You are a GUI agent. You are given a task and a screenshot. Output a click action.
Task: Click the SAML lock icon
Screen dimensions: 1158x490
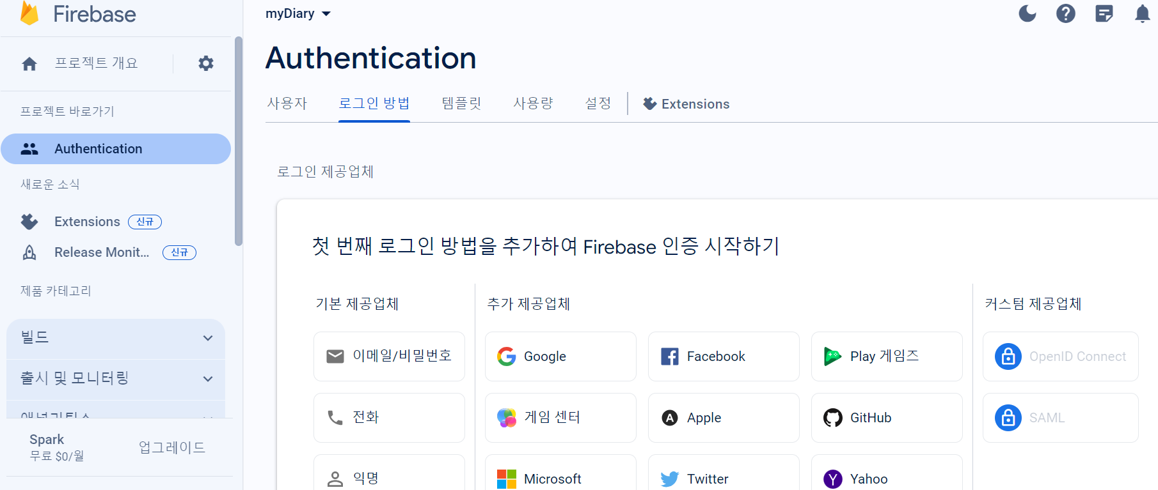click(x=1008, y=418)
